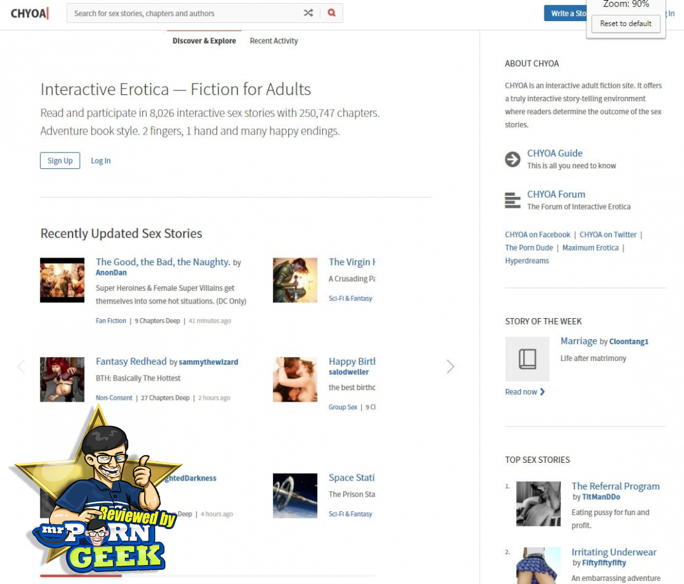Go to previous carousel page arrow

(21, 367)
